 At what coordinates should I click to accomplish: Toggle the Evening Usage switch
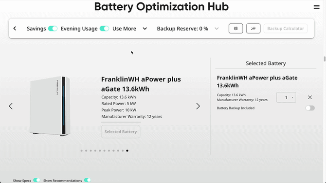105,29
